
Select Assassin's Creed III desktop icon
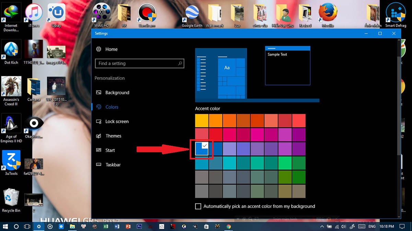[11, 91]
